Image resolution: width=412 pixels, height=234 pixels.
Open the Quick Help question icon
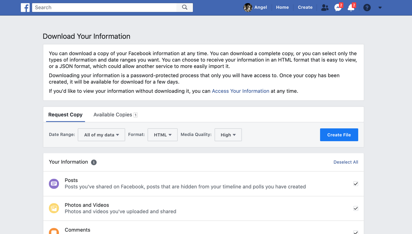pos(367,7)
